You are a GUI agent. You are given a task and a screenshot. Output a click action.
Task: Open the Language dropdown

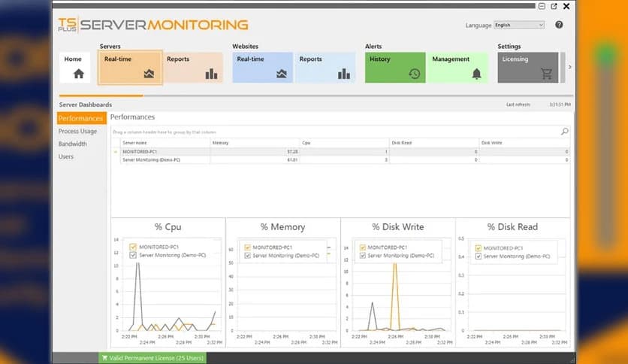tap(519, 25)
